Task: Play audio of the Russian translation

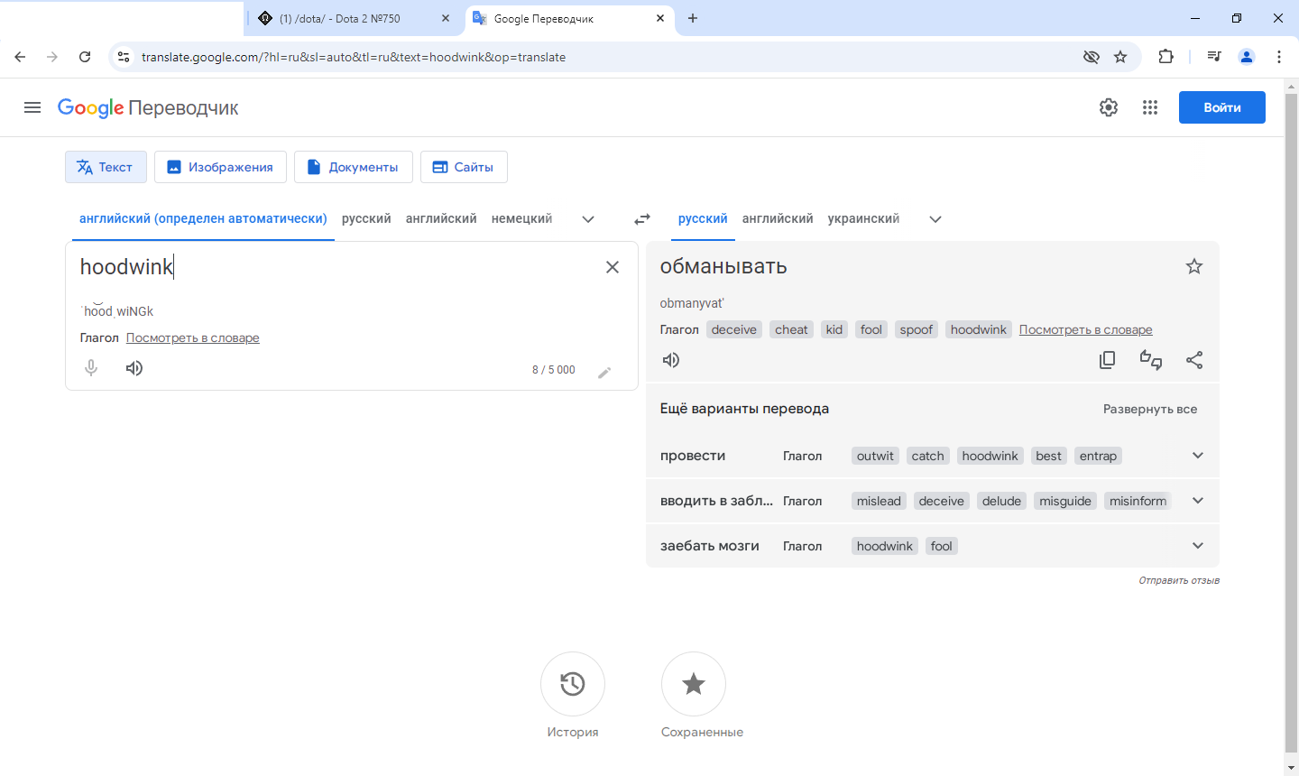Action: 671,360
